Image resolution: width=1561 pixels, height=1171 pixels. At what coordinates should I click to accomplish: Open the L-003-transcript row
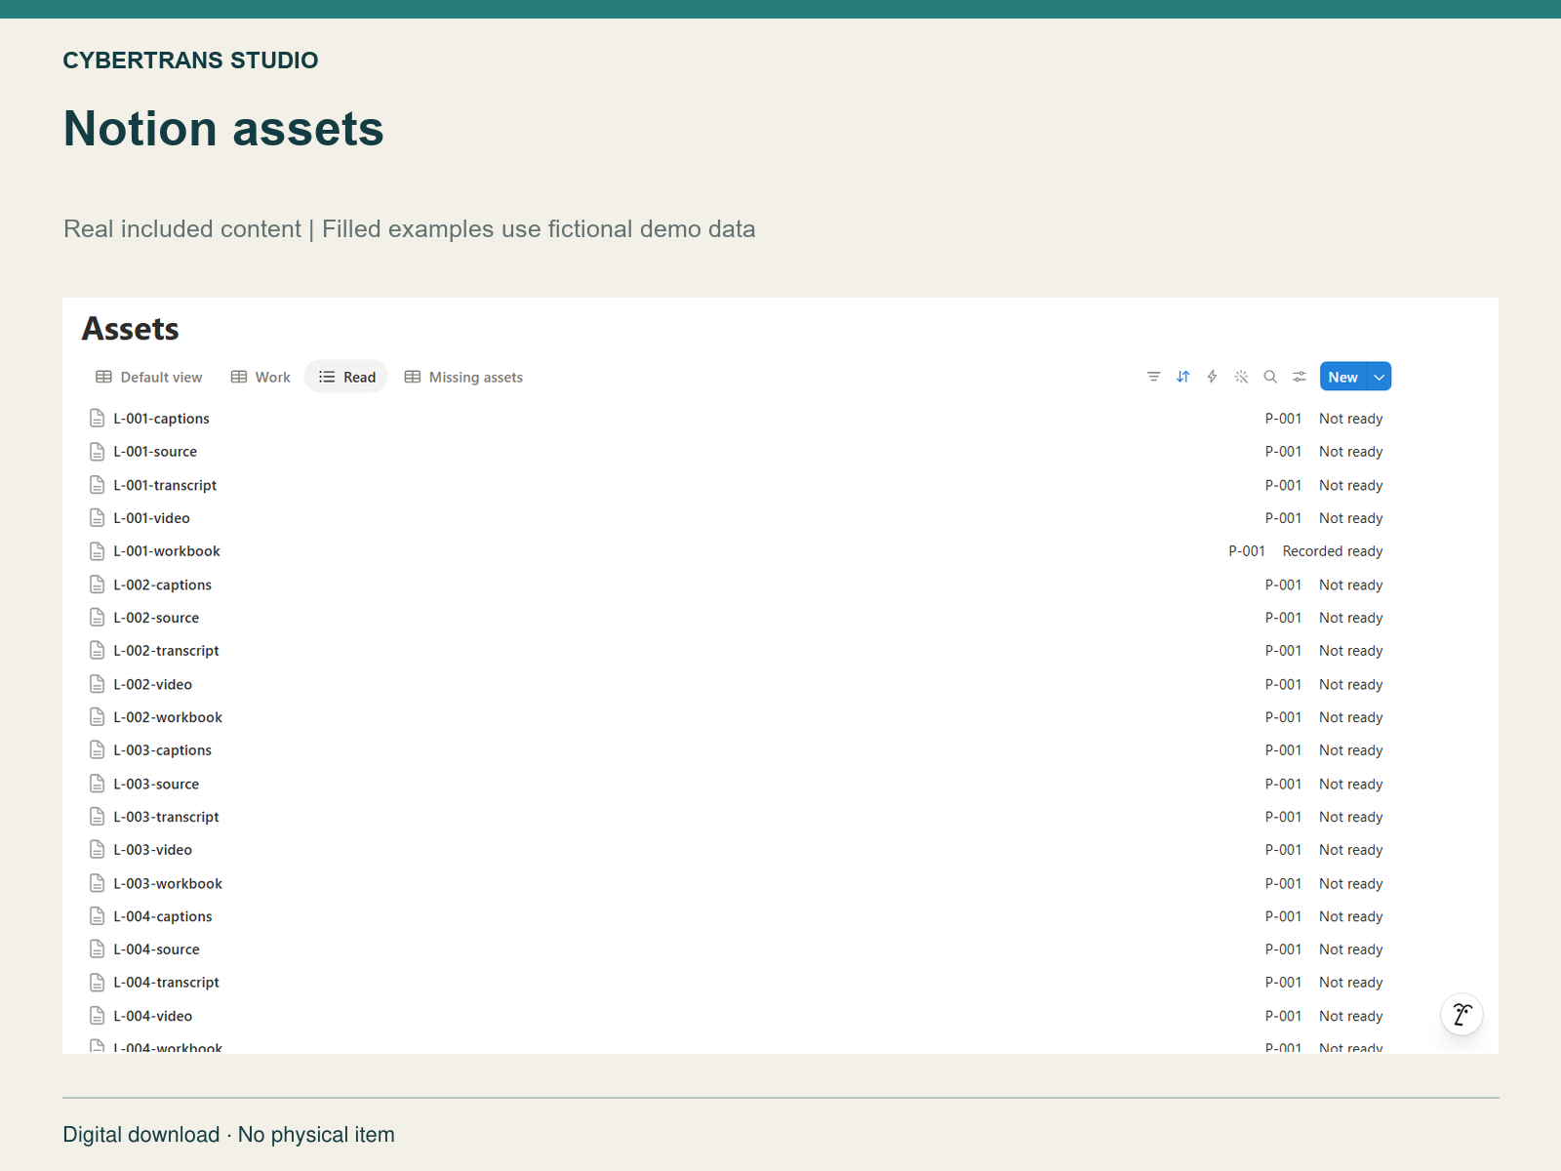click(738, 817)
